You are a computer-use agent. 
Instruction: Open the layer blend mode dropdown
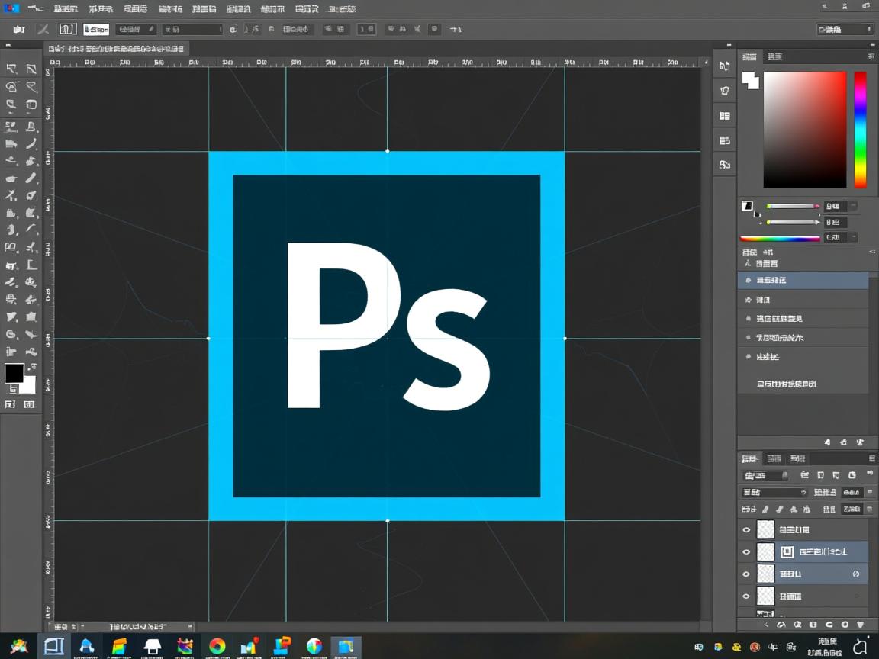(x=774, y=493)
